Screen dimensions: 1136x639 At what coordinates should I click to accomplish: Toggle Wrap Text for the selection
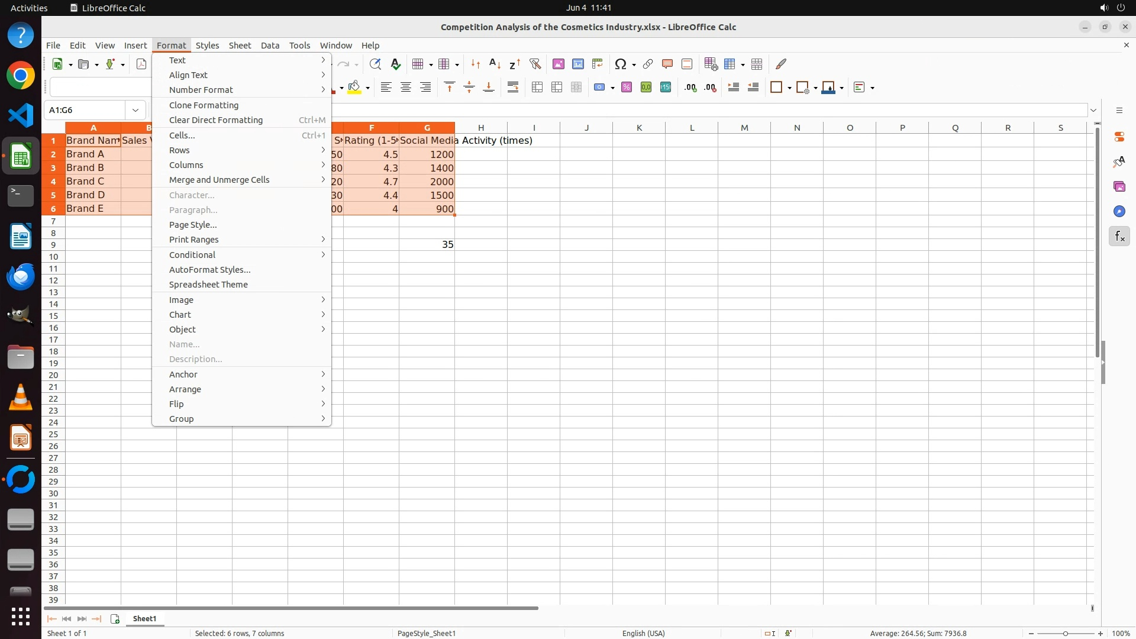[513, 88]
